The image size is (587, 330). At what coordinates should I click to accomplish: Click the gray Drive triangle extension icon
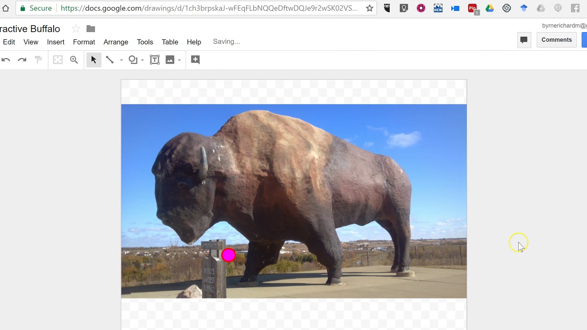click(541, 8)
